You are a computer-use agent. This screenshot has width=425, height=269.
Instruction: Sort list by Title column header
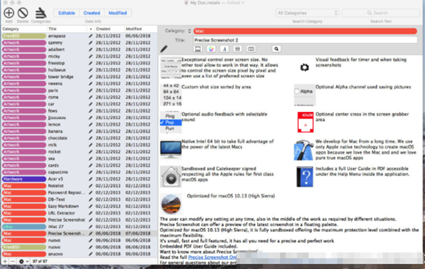pyautogui.click(x=67, y=29)
